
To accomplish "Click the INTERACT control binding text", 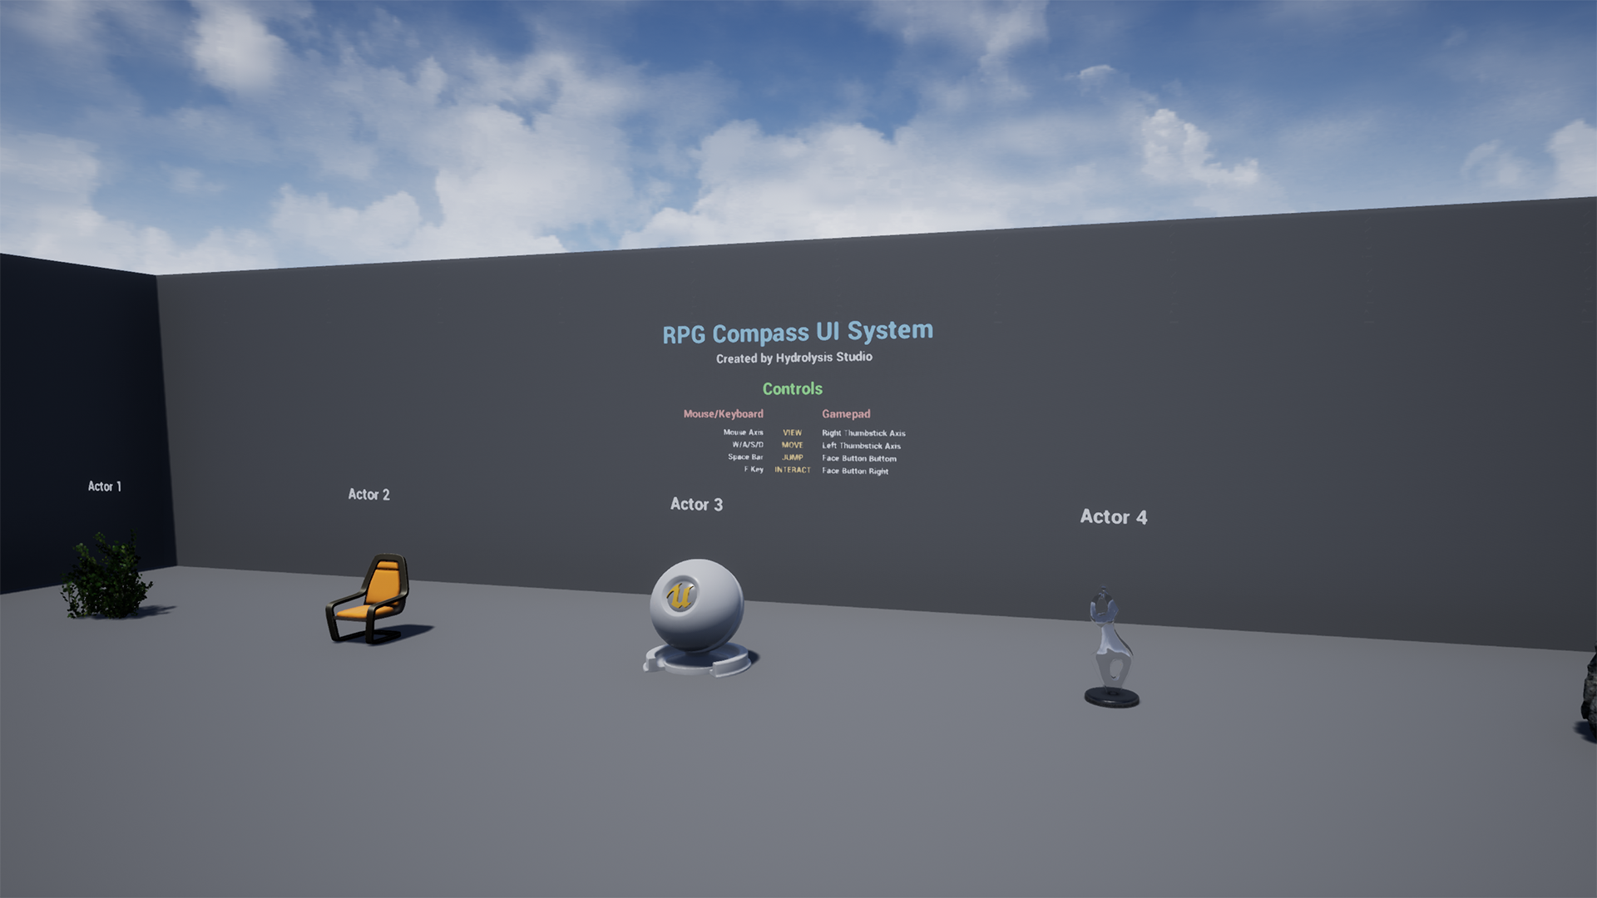I will pos(792,471).
